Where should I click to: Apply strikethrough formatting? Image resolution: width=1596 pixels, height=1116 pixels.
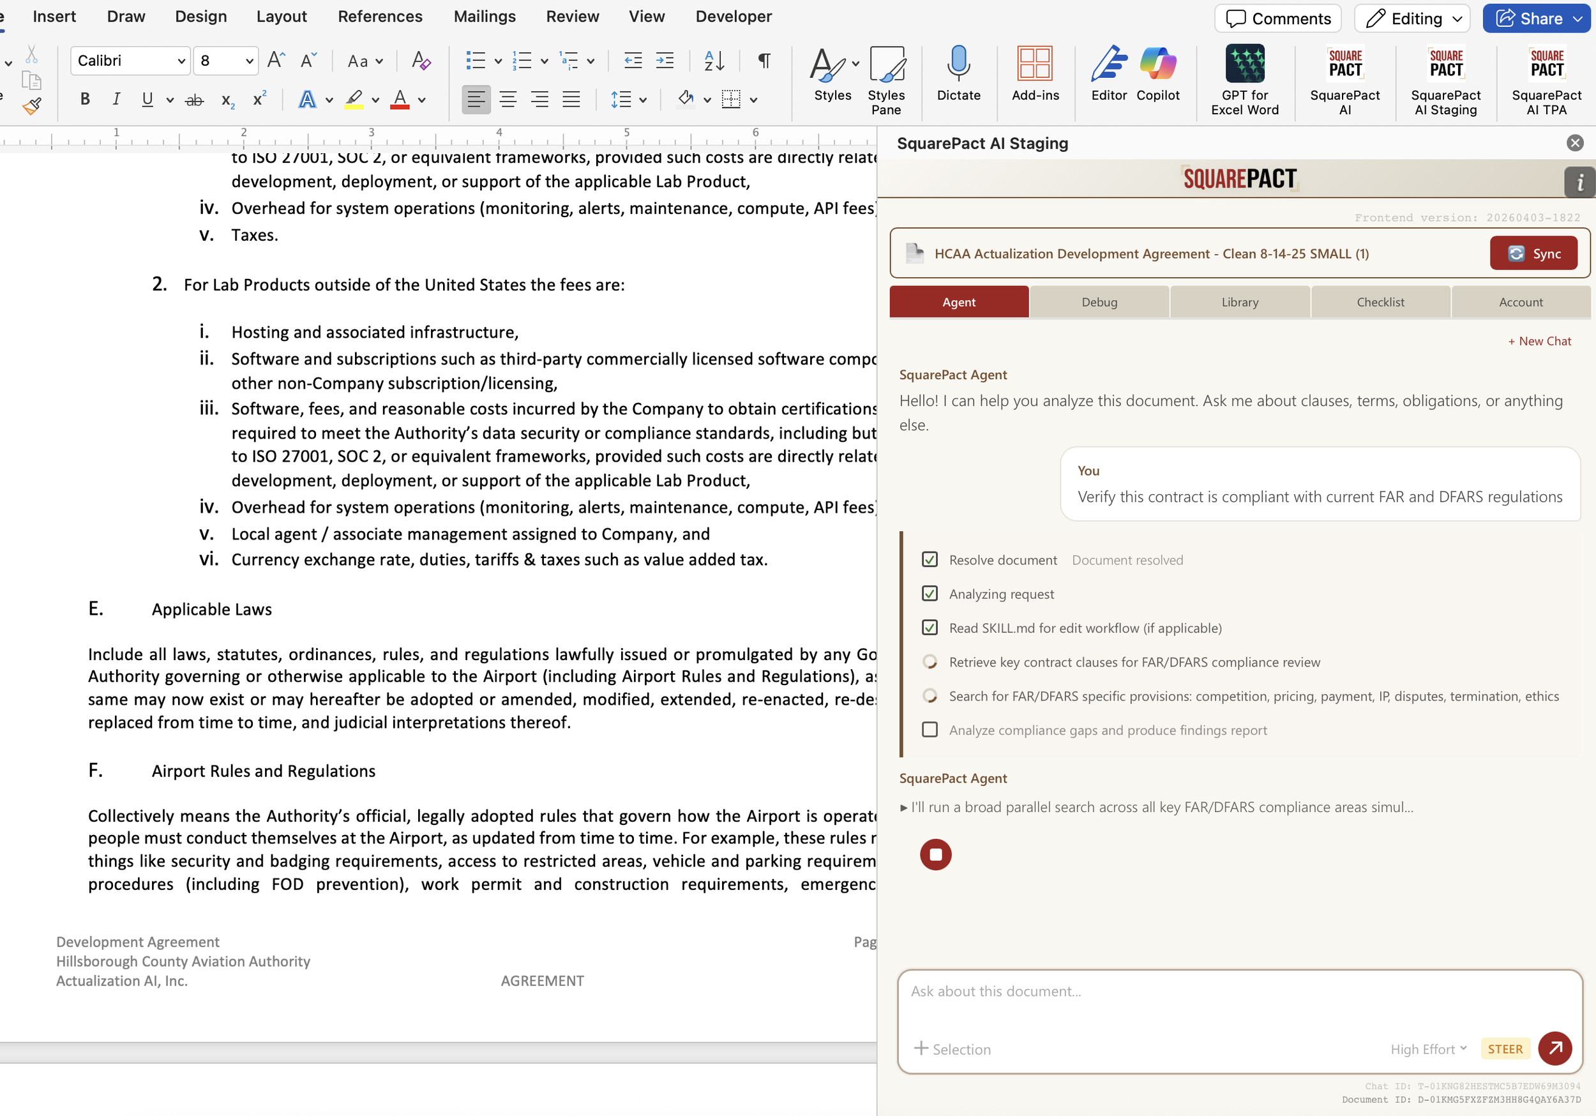[195, 100]
